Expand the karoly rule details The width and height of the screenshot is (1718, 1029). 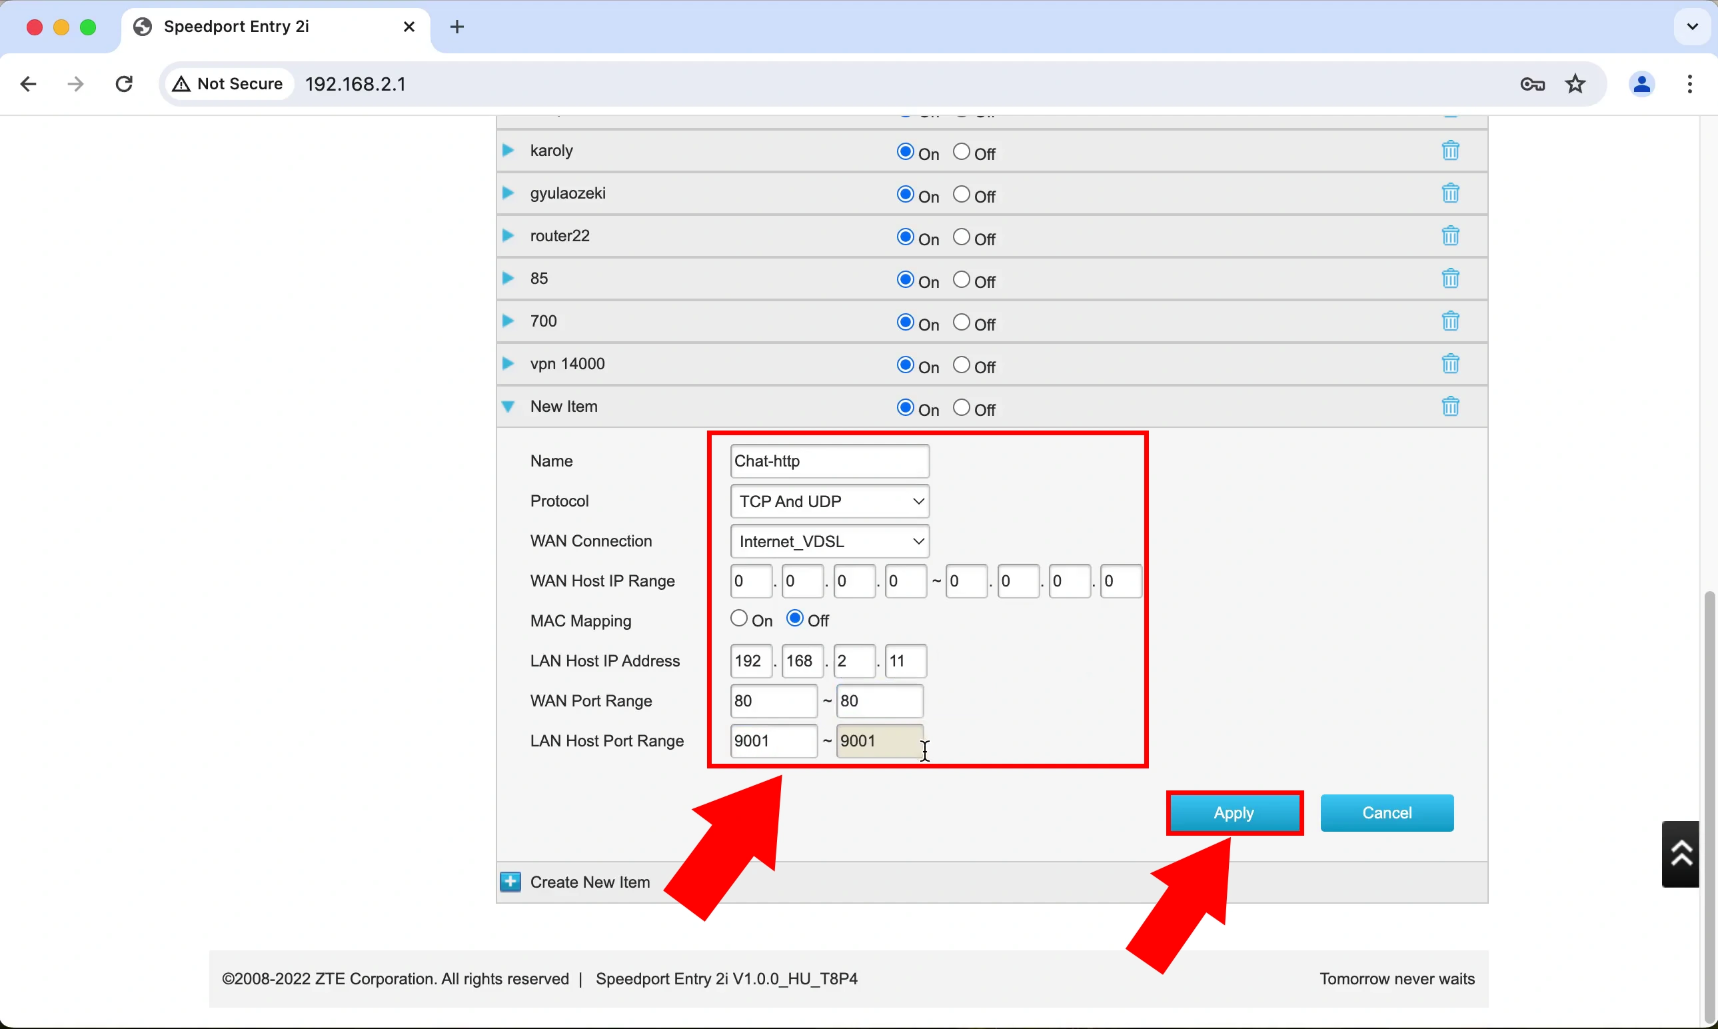click(x=508, y=151)
